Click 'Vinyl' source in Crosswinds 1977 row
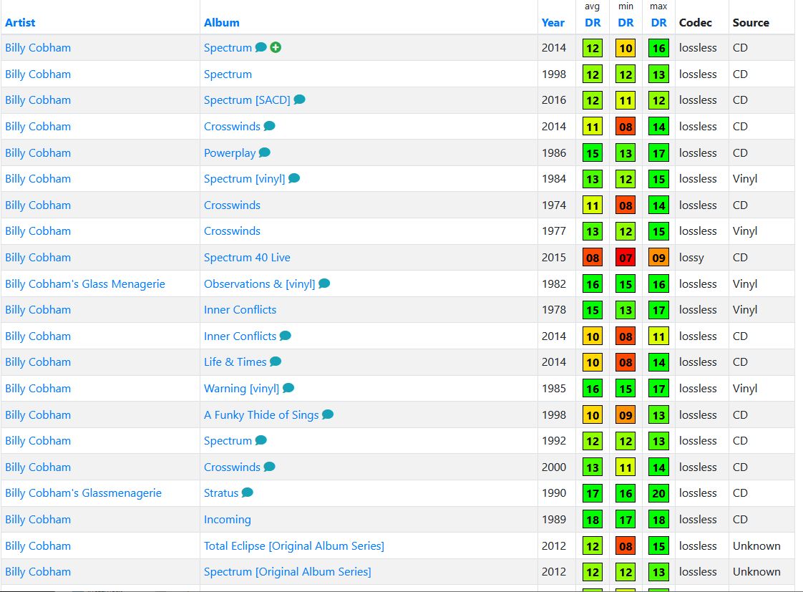 [x=744, y=231]
